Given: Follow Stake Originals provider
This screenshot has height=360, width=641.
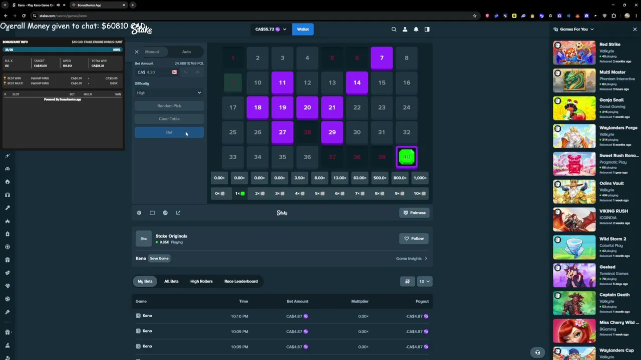Looking at the screenshot, I should pos(414,238).
